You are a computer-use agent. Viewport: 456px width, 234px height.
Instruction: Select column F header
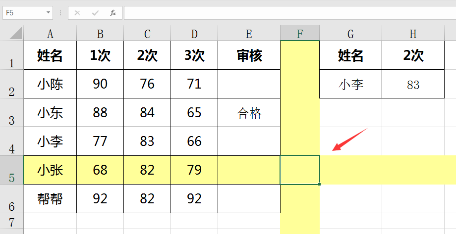point(300,33)
